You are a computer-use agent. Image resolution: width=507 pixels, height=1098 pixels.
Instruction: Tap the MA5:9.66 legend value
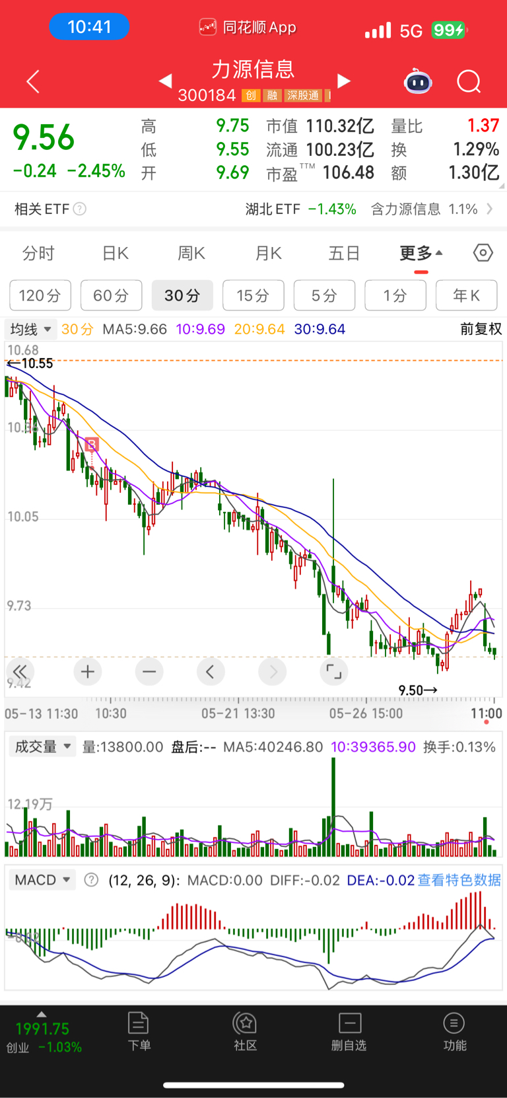[x=135, y=329]
